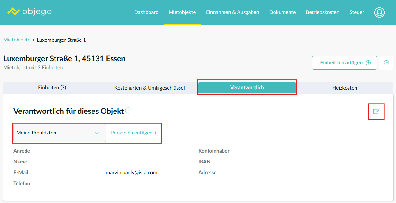Click the Person hinzufügen + link
The image size is (396, 203).
click(134, 133)
